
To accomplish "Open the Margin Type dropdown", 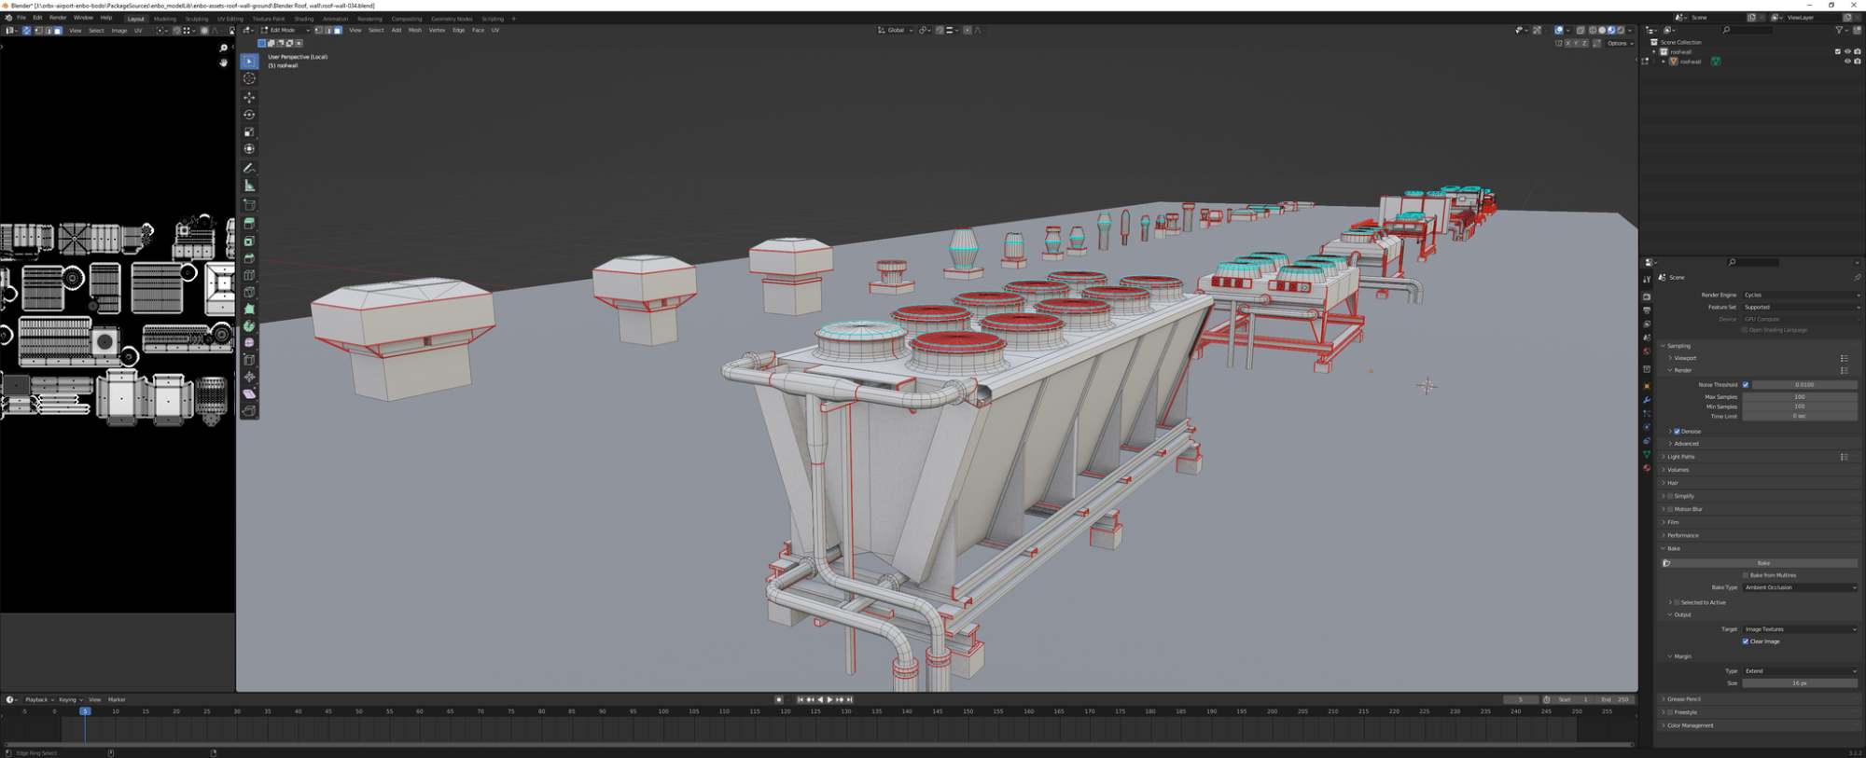I will [x=1801, y=671].
